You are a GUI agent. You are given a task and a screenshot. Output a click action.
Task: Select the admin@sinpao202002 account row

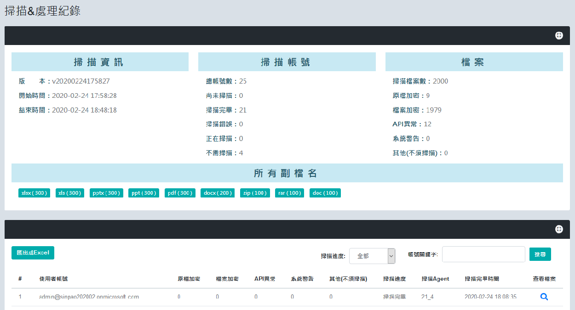(89, 297)
